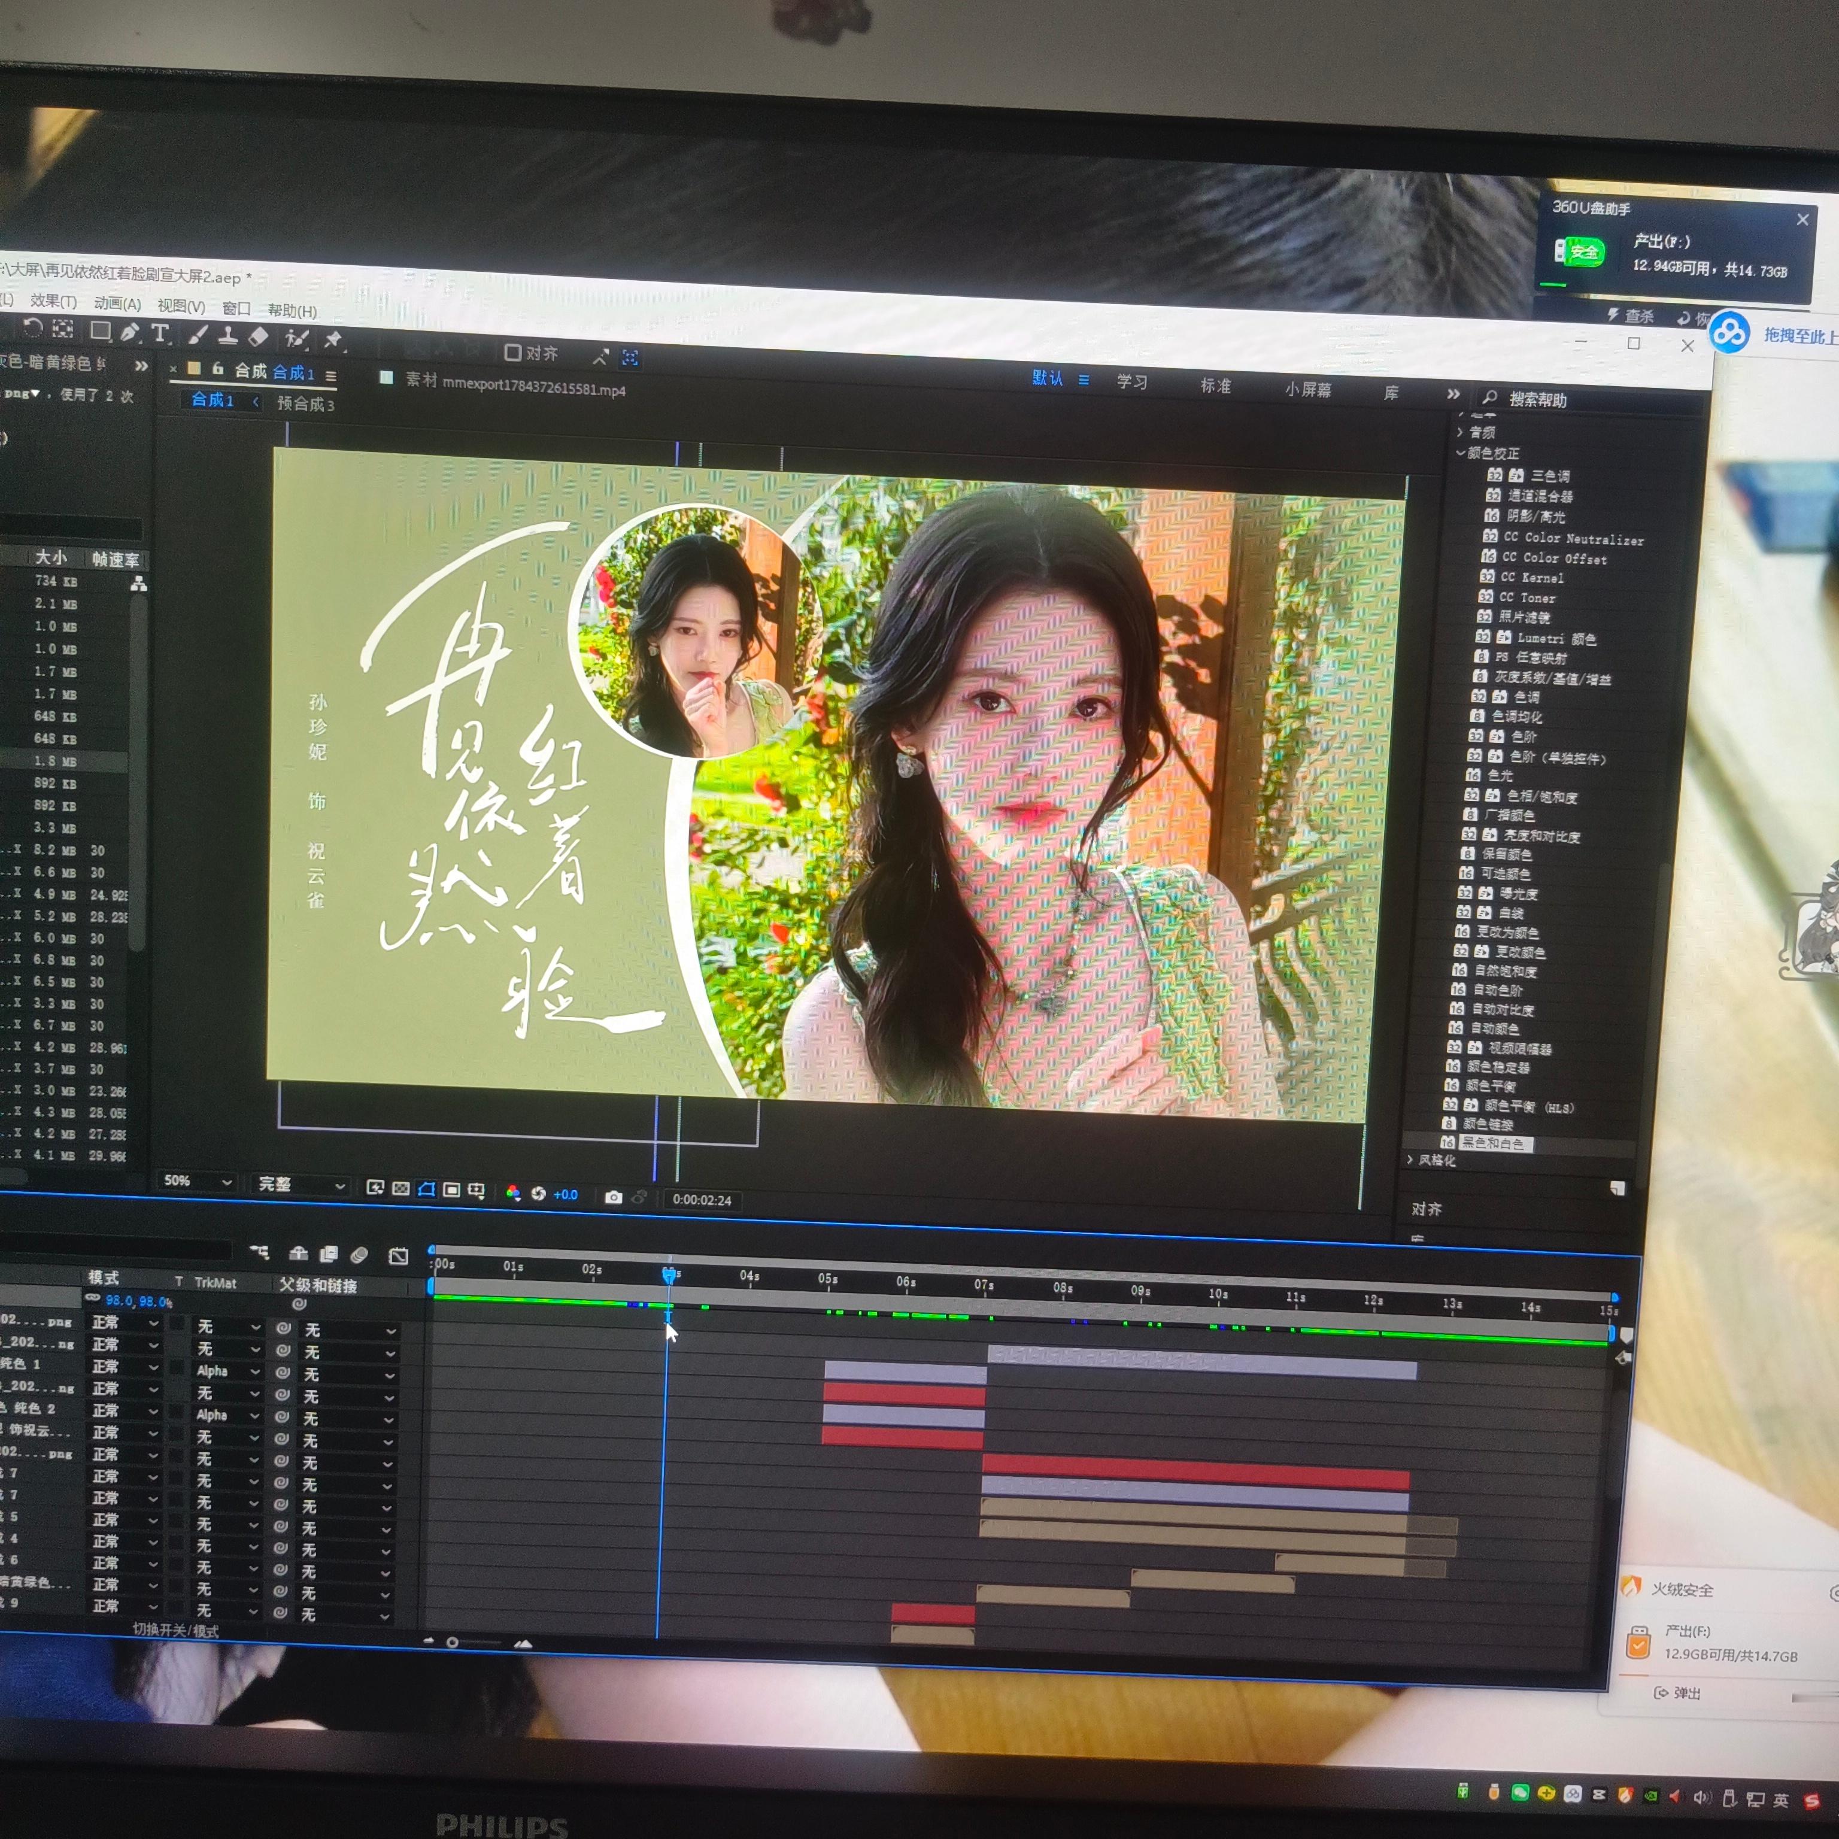Click the orange color label swatch on 合成 tab
Image resolution: width=1839 pixels, height=1839 pixels.
pyautogui.click(x=194, y=368)
